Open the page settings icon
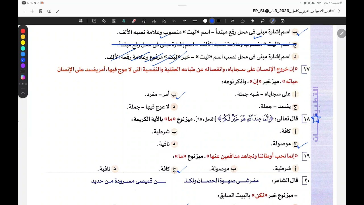Viewport: 364px width, 205px height. [41, 11]
